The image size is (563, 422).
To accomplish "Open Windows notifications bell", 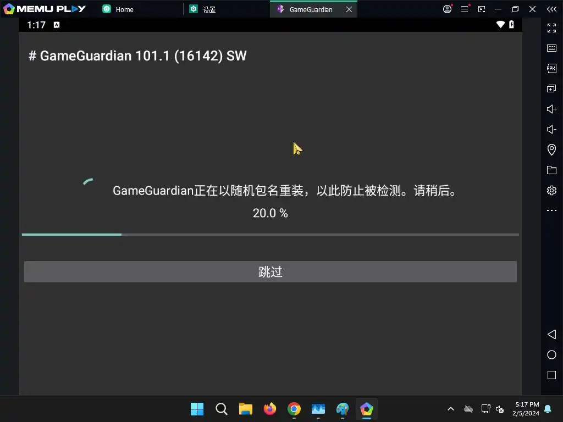I will point(548,409).
